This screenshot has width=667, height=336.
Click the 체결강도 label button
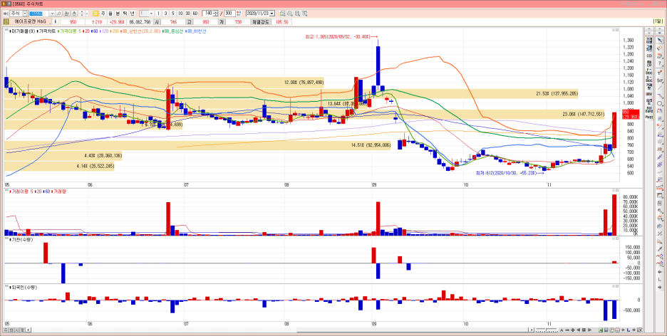[x=260, y=21]
